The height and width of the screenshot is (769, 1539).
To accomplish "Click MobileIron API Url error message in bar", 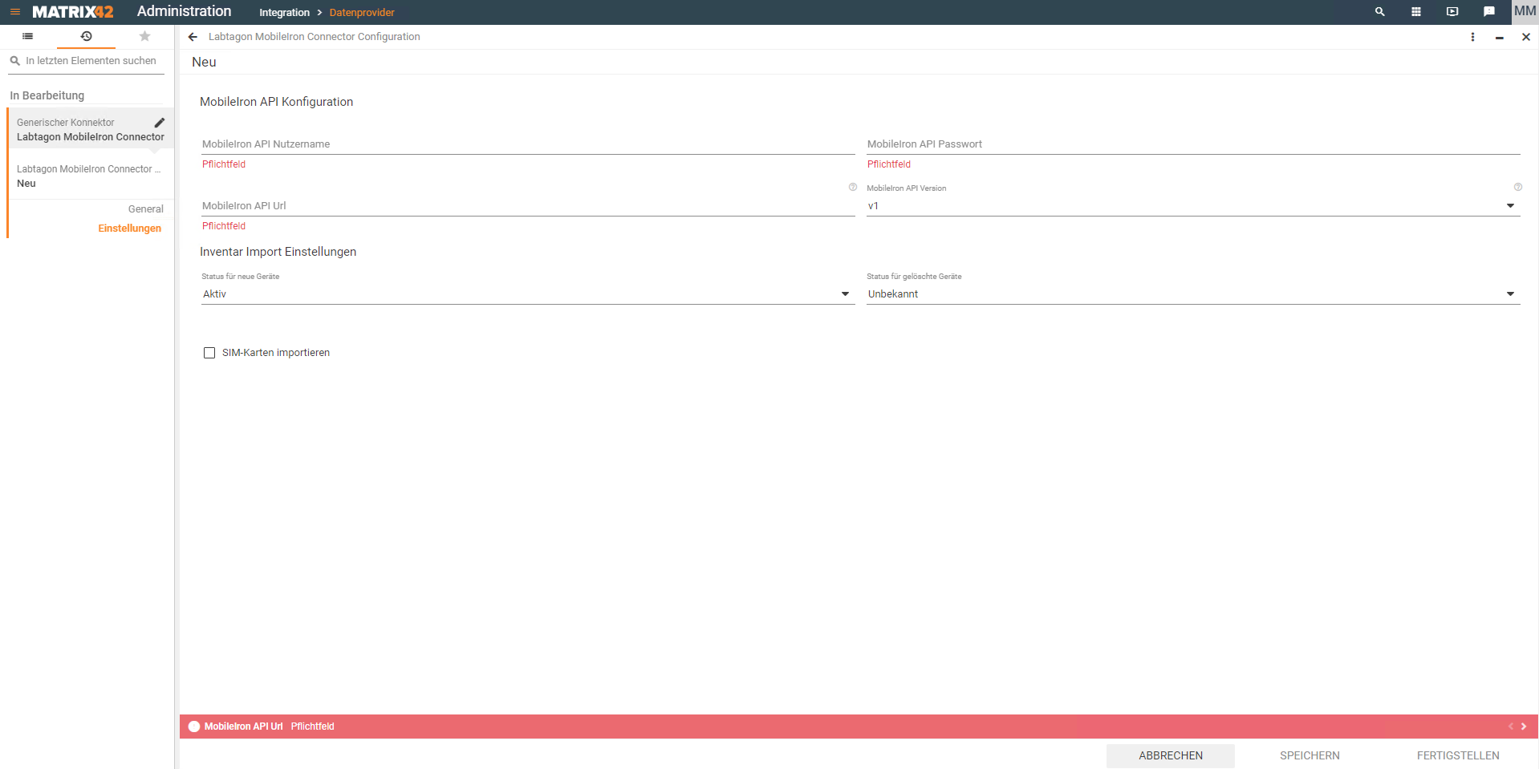I will click(x=269, y=727).
